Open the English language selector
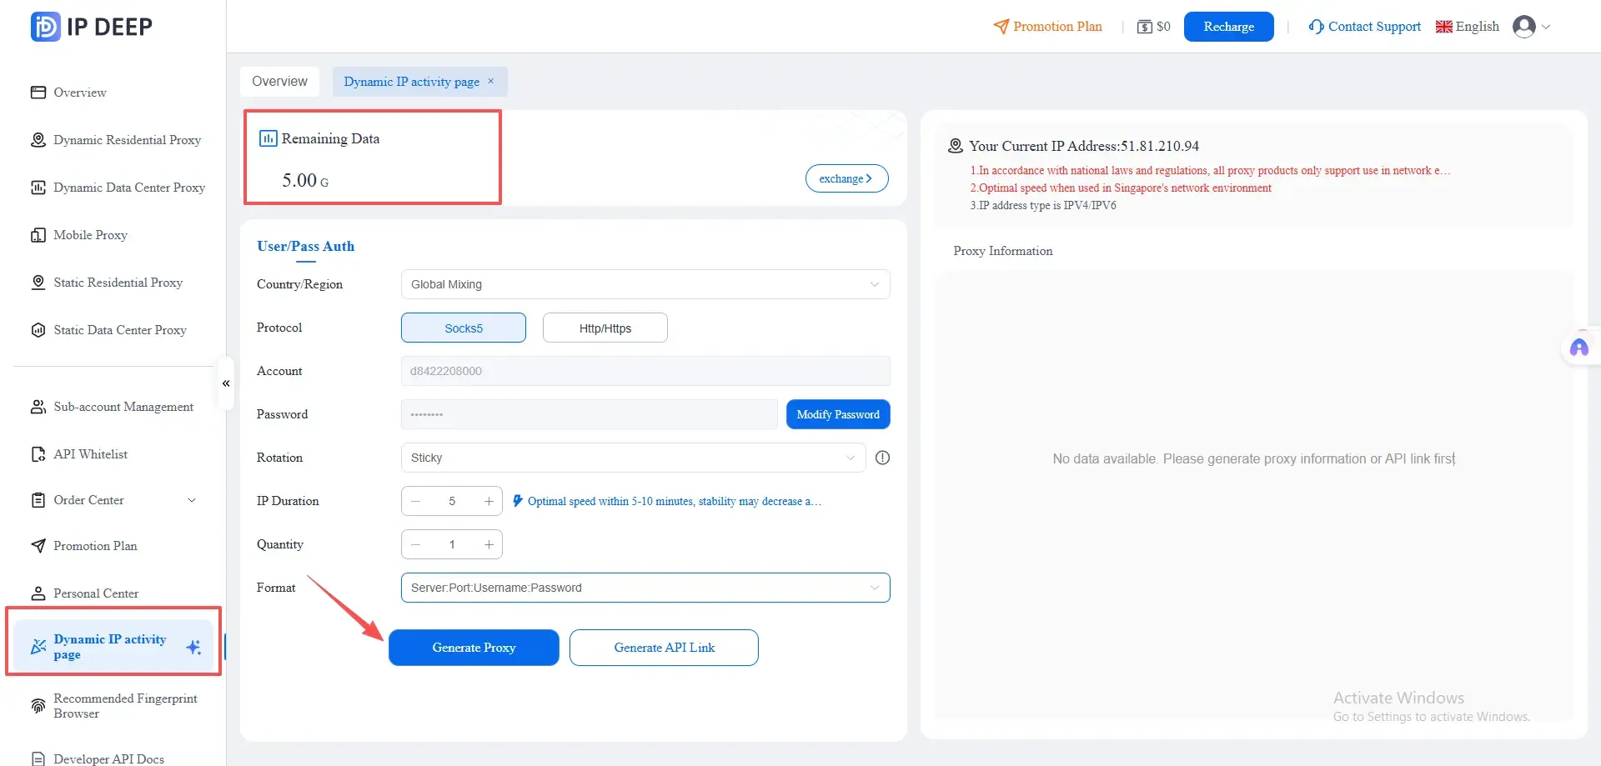1601x766 pixels. [x=1468, y=27]
